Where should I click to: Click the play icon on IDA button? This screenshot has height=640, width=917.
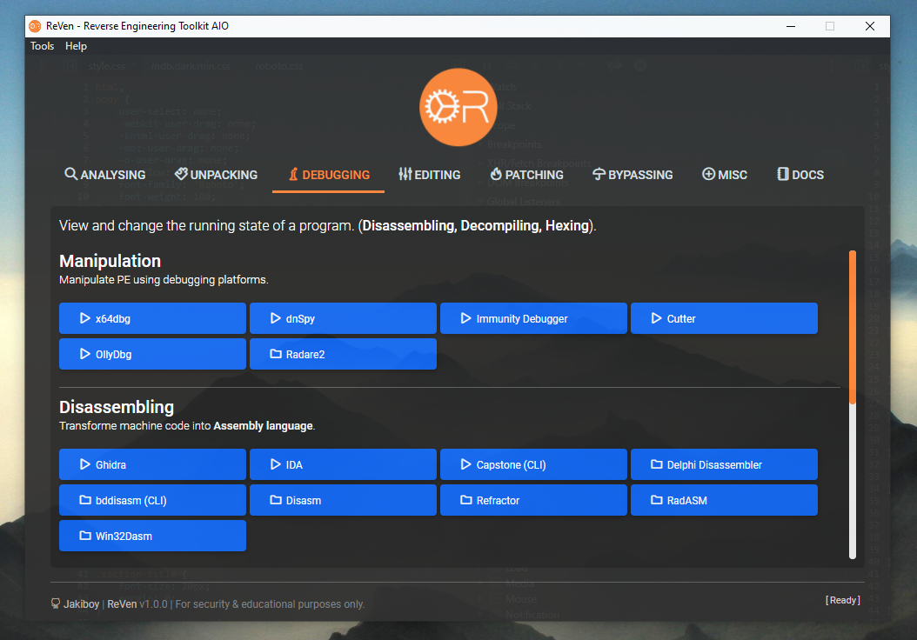click(276, 464)
